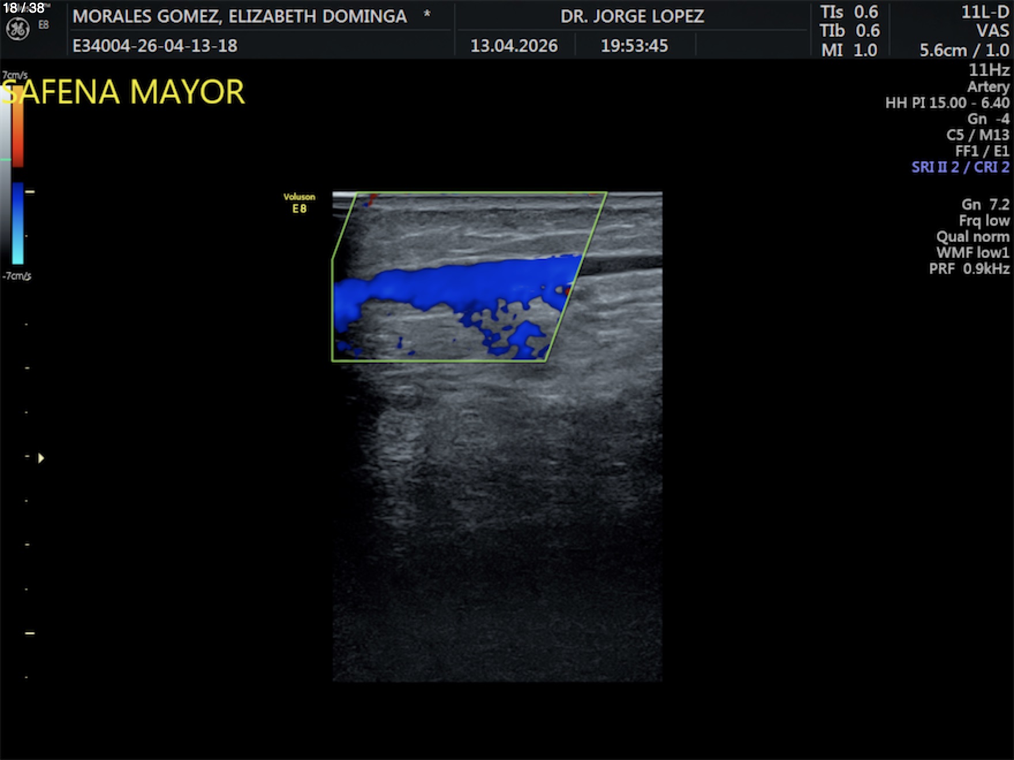The width and height of the screenshot is (1014, 760).
Task: Select the WMF low1 wall filter setting
Action: [972, 253]
